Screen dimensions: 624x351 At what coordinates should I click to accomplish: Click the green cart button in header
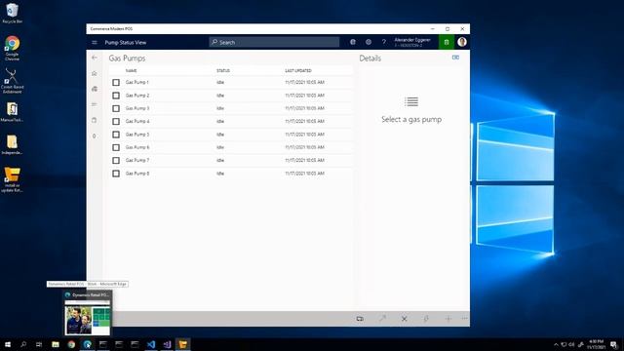point(447,42)
